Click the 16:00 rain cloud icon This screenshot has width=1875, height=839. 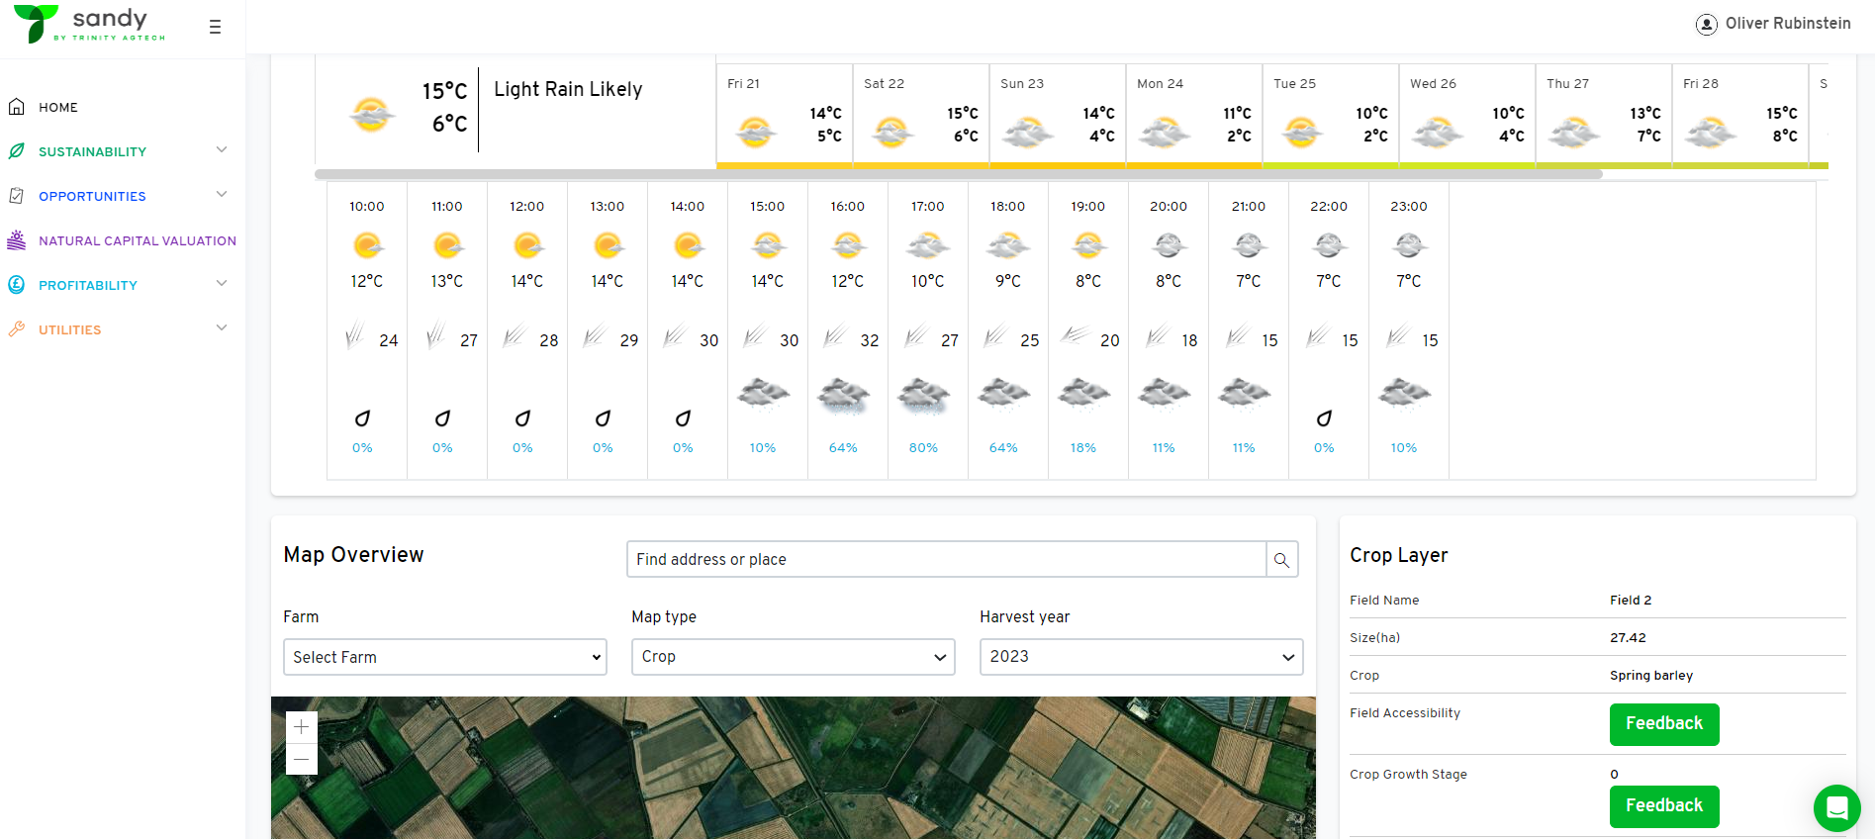click(x=844, y=396)
